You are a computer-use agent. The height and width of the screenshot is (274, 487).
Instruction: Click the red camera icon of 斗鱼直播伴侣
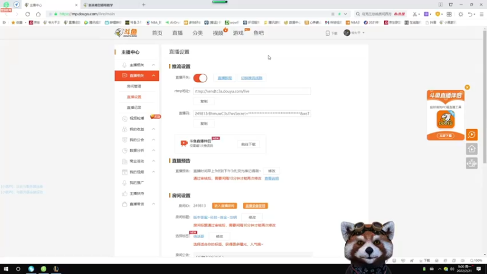(x=184, y=143)
